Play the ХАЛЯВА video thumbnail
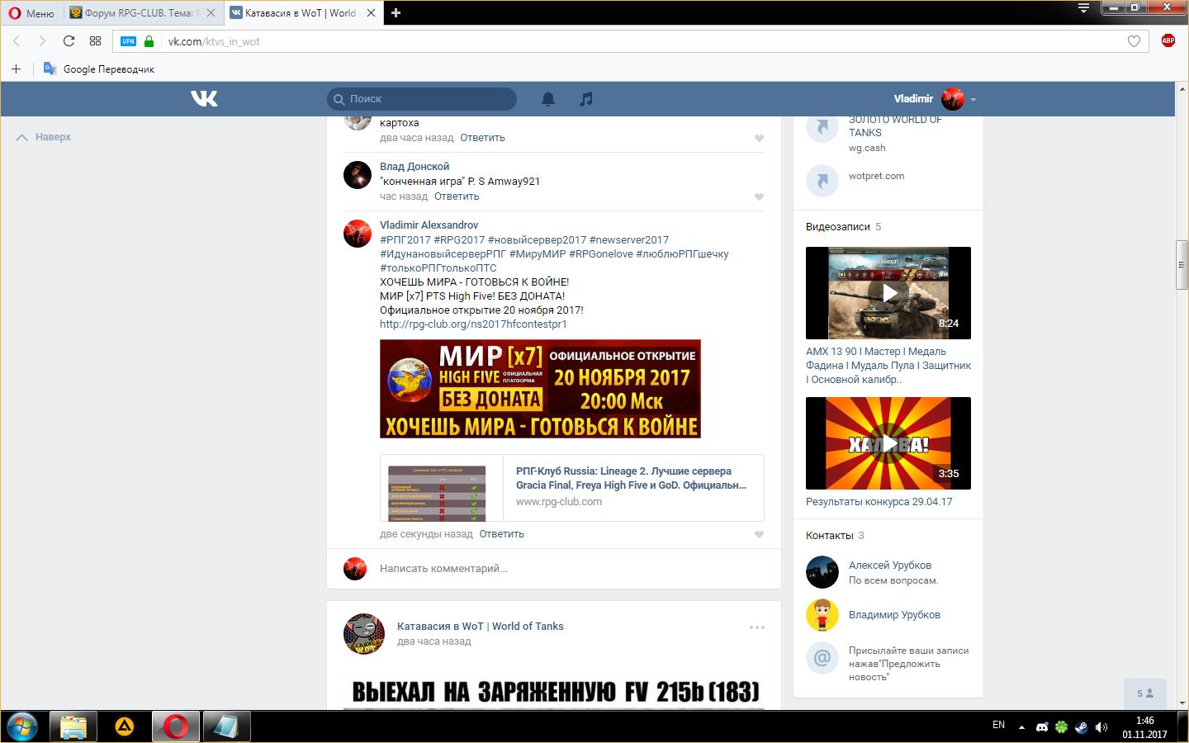The image size is (1189, 743). tap(888, 443)
